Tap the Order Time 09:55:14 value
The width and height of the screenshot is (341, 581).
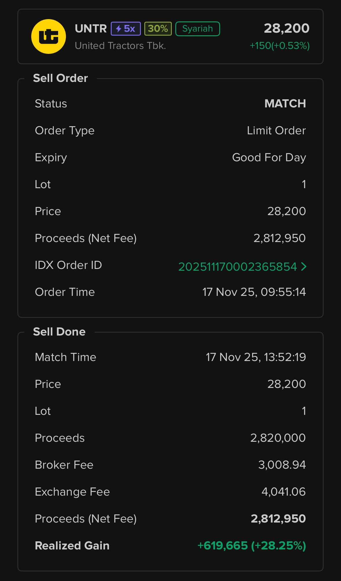pos(254,292)
